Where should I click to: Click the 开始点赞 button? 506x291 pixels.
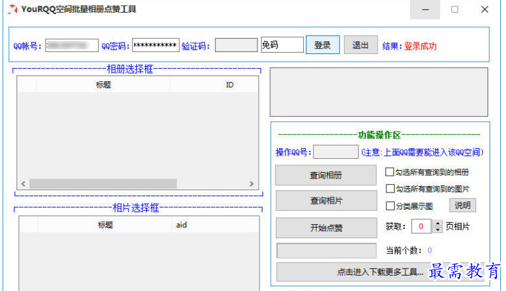pos(326,227)
